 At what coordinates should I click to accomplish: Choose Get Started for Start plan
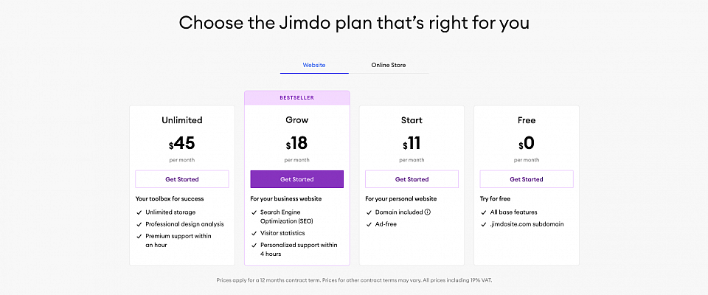[412, 179]
